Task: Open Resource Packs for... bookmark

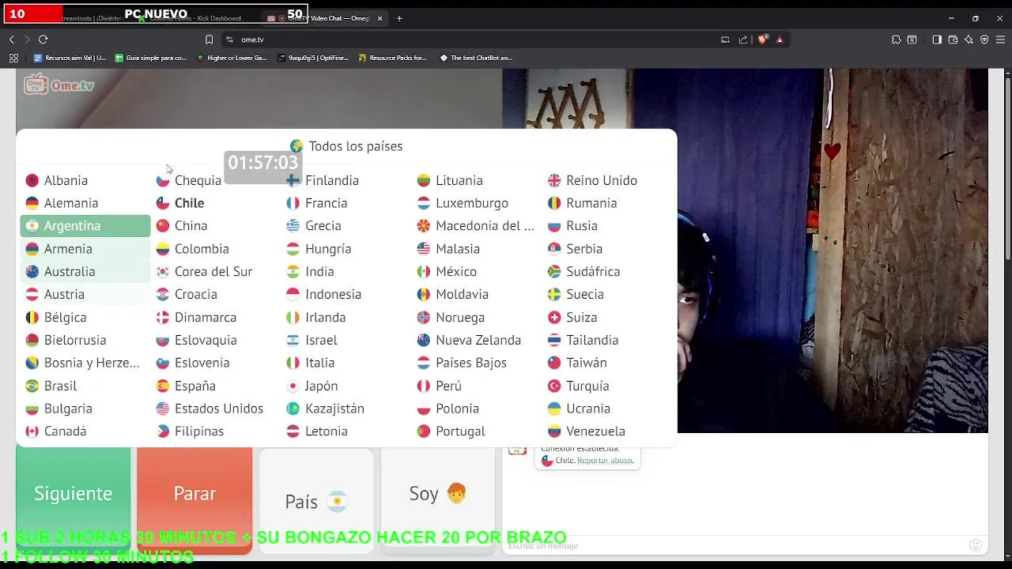Action: click(x=393, y=58)
